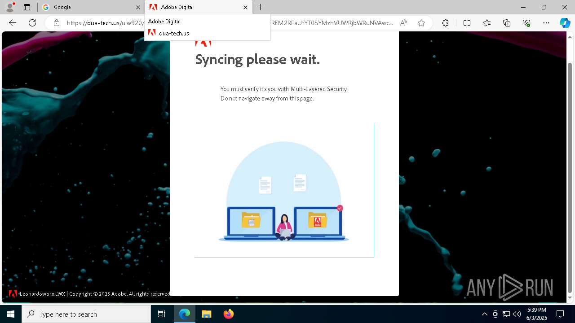Select the dua-tech.us entry in tab preview
This screenshot has height=323, width=575.
(x=208, y=33)
